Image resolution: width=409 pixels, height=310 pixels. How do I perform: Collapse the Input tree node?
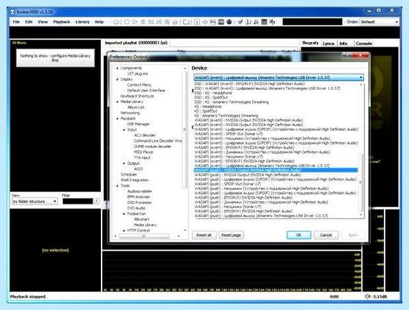point(124,129)
